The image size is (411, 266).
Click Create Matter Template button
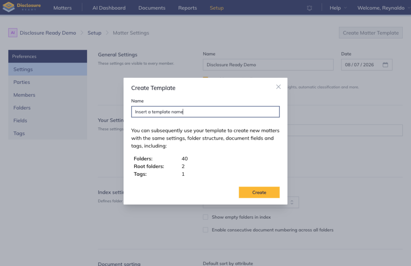point(370,33)
